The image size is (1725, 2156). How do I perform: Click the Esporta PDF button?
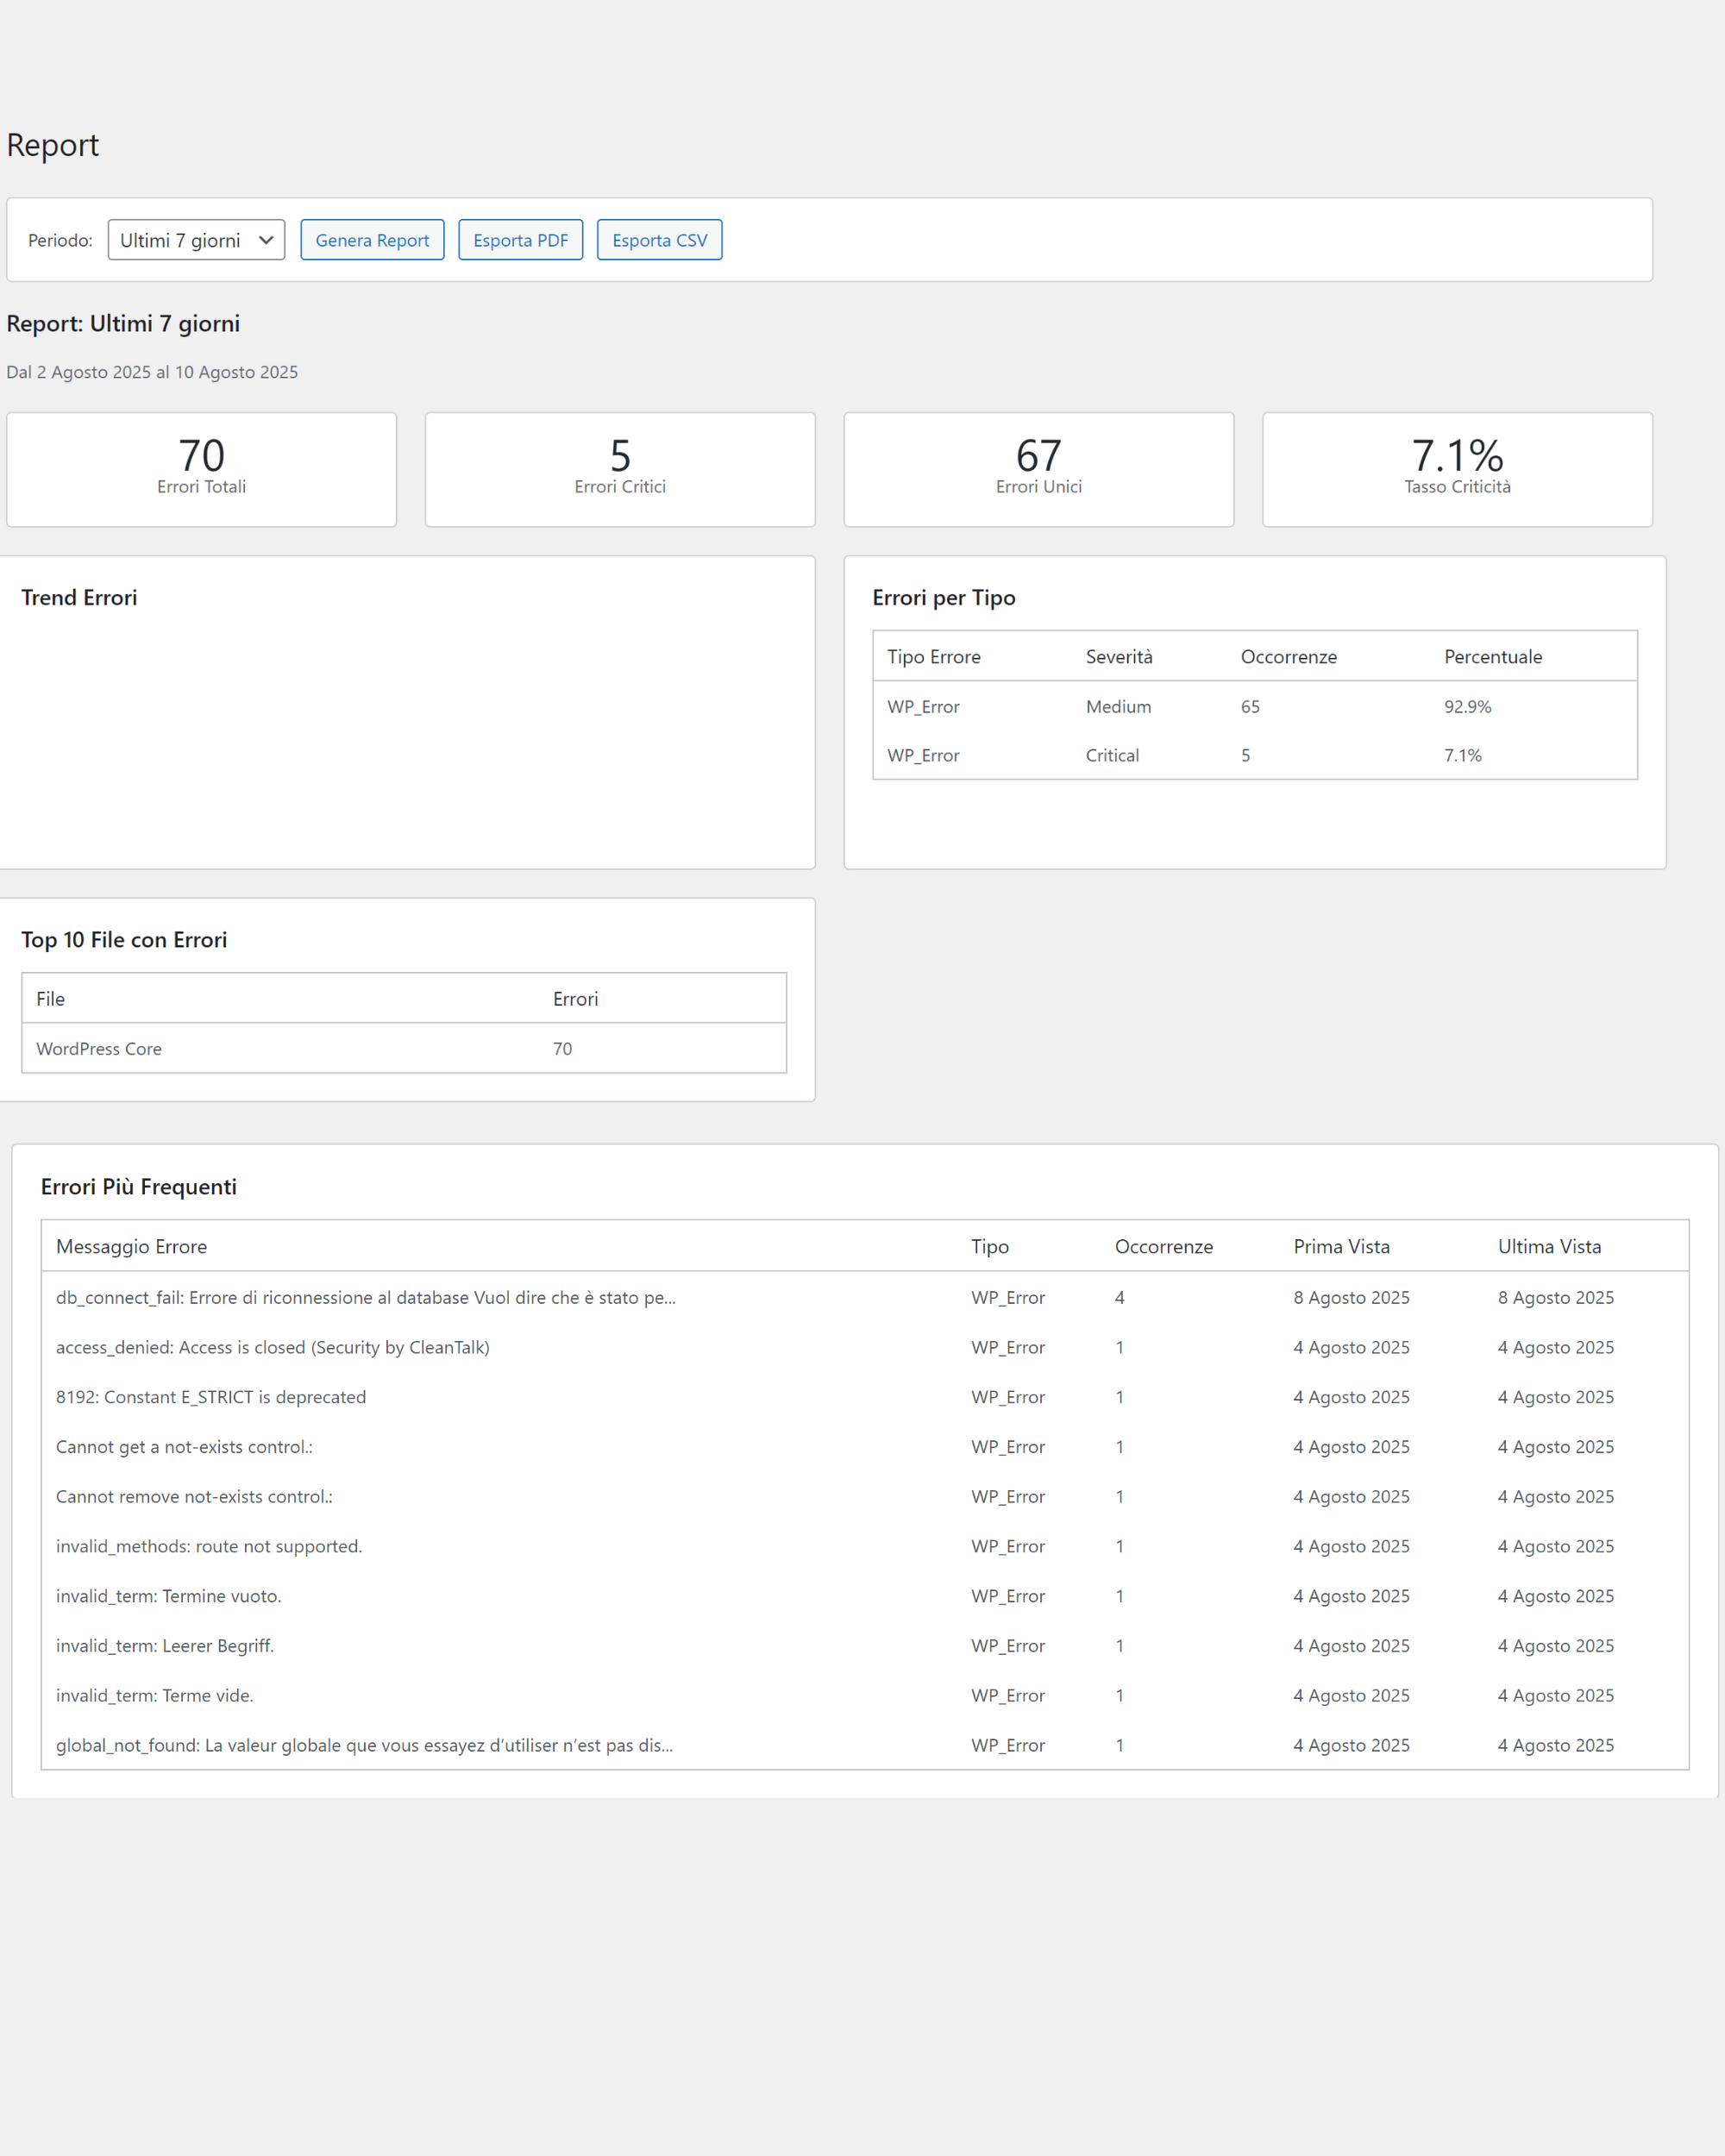[x=520, y=240]
